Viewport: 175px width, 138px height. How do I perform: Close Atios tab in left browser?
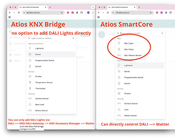[46, 7]
